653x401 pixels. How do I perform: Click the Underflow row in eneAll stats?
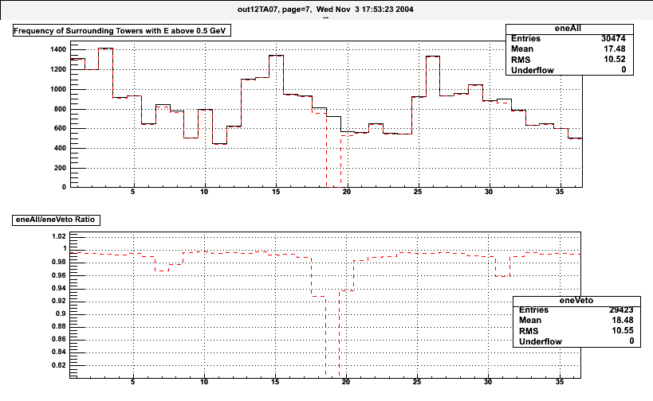[x=569, y=70]
